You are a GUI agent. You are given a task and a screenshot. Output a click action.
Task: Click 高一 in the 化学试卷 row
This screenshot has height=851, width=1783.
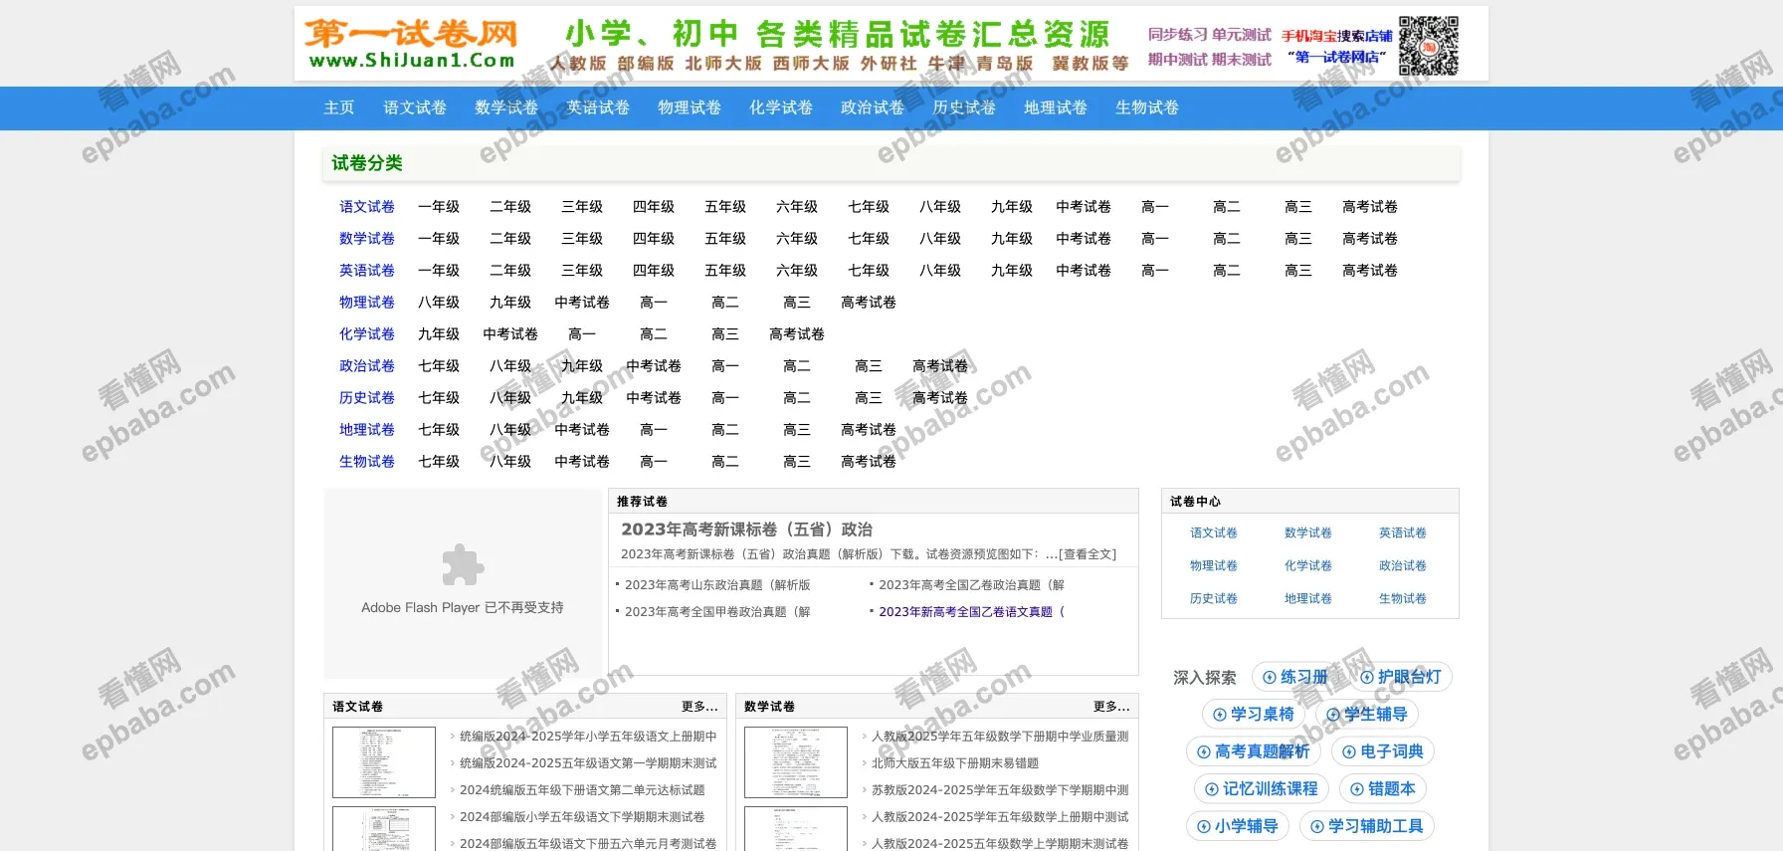[x=582, y=334]
